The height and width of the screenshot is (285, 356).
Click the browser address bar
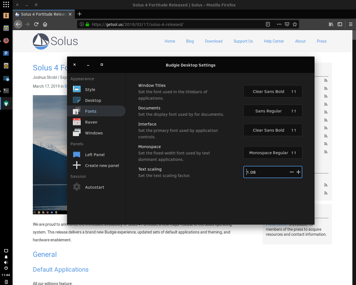[167, 24]
